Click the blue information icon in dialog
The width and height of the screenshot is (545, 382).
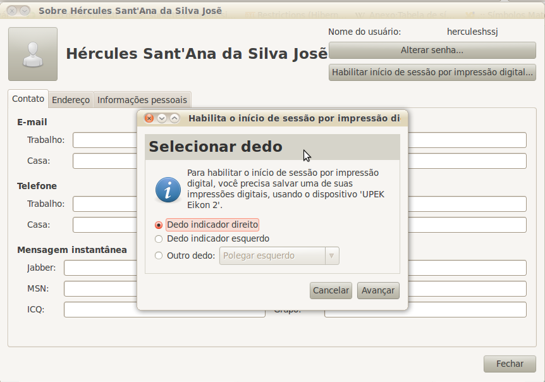[168, 189]
